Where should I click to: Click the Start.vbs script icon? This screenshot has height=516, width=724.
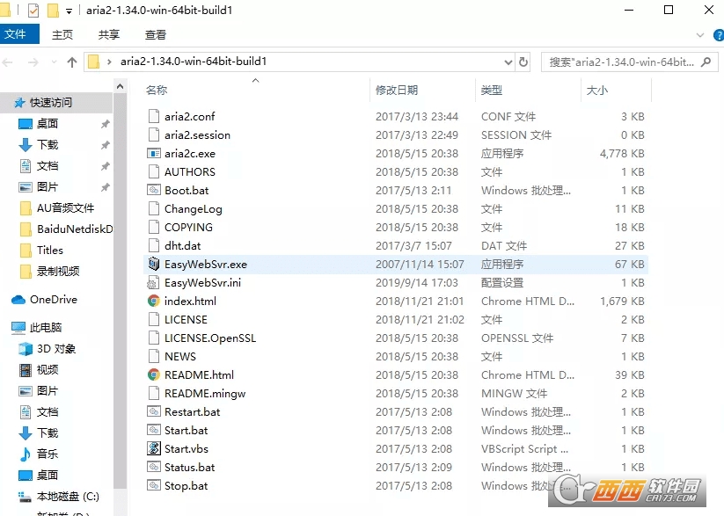(x=154, y=448)
